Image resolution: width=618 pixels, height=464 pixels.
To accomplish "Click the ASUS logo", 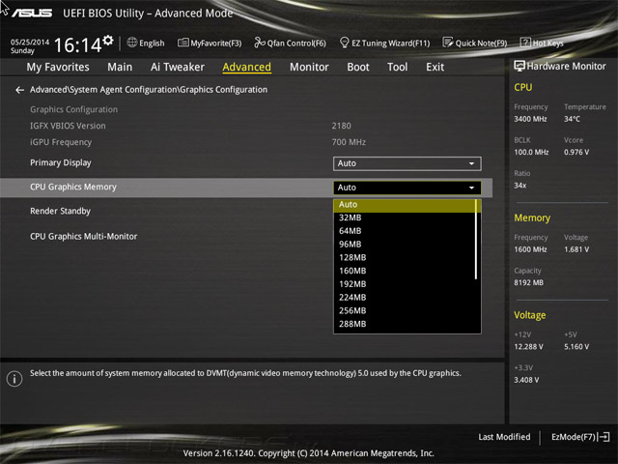I will [32, 13].
